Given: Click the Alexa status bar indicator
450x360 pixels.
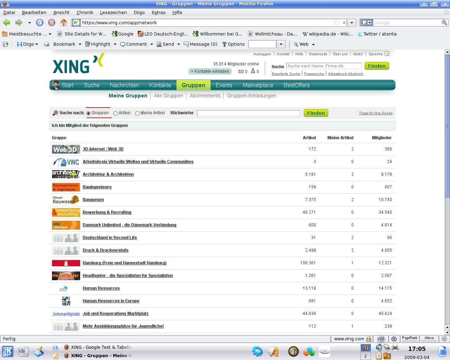Looking at the screenshot, I should (x=429, y=339).
